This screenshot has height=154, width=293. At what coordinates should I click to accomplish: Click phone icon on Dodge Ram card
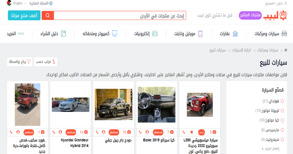97,132
